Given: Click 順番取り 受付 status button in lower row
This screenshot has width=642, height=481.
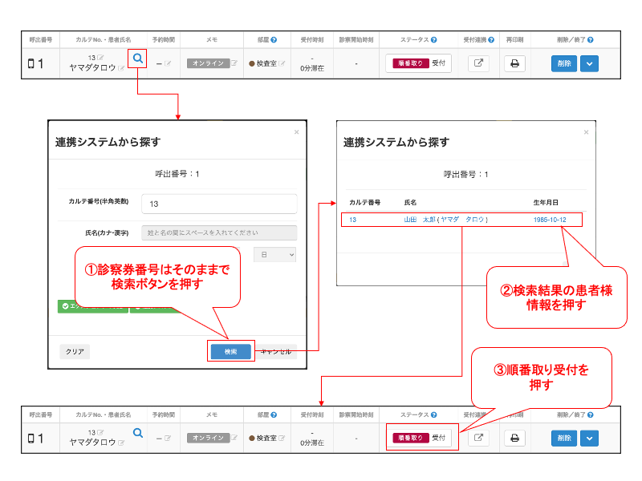Looking at the screenshot, I should pos(418,438).
